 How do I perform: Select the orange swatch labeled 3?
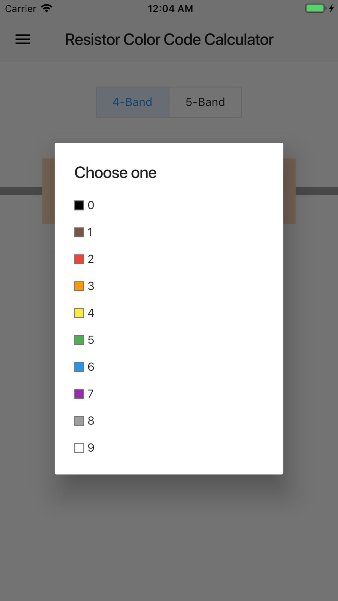click(x=79, y=286)
